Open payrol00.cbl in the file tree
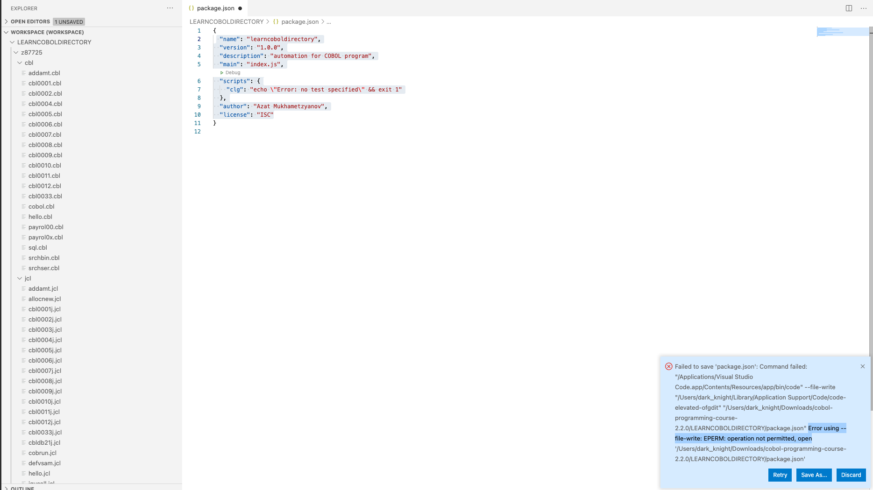The image size is (873, 490). coord(46,227)
